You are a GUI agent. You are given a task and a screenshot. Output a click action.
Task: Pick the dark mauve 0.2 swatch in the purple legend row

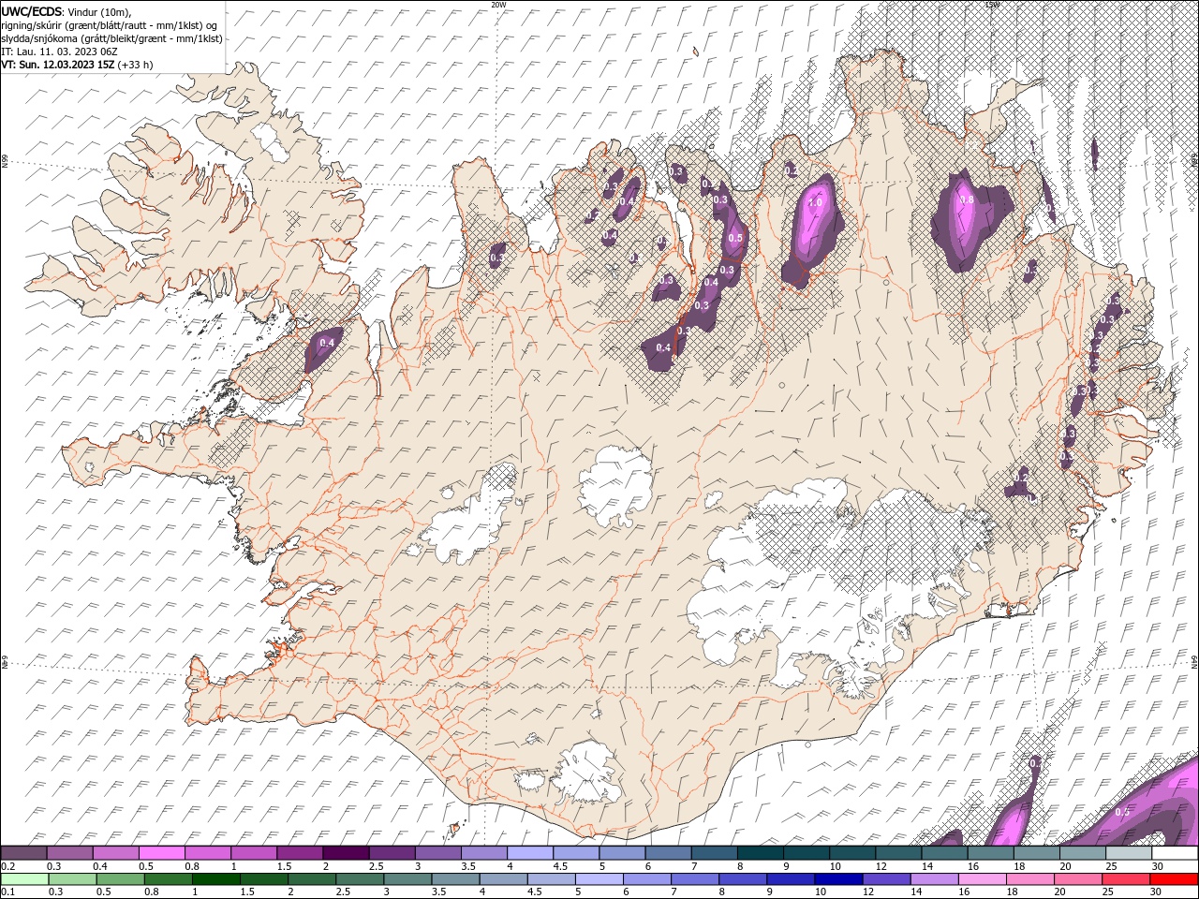(x=23, y=853)
